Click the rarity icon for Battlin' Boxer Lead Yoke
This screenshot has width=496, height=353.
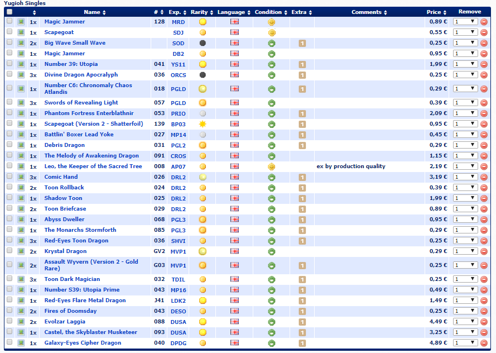[203, 135]
